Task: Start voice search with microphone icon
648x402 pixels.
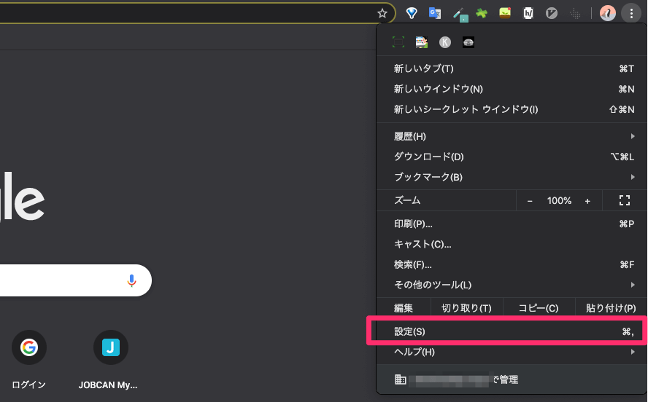Action: pyautogui.click(x=131, y=280)
